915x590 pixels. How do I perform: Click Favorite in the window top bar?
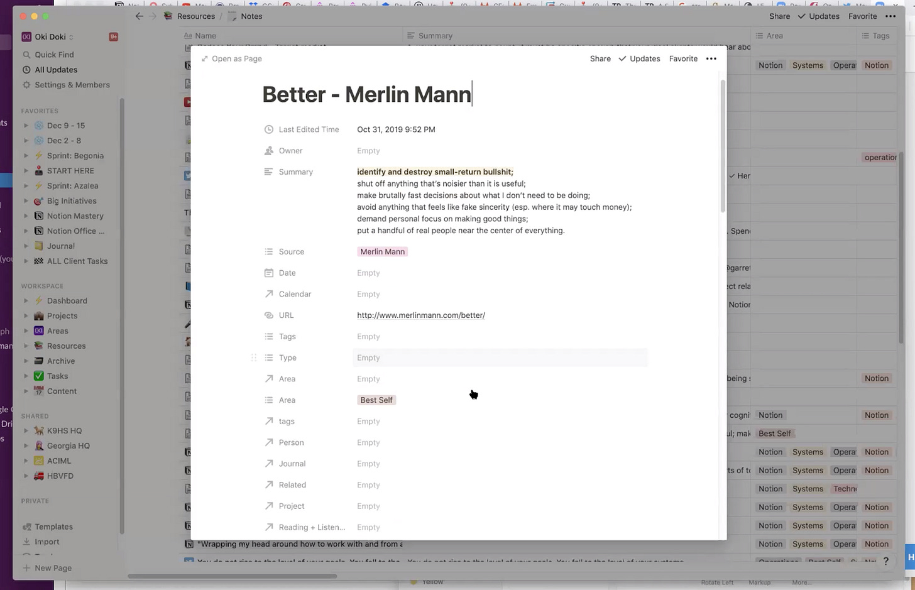pos(862,16)
